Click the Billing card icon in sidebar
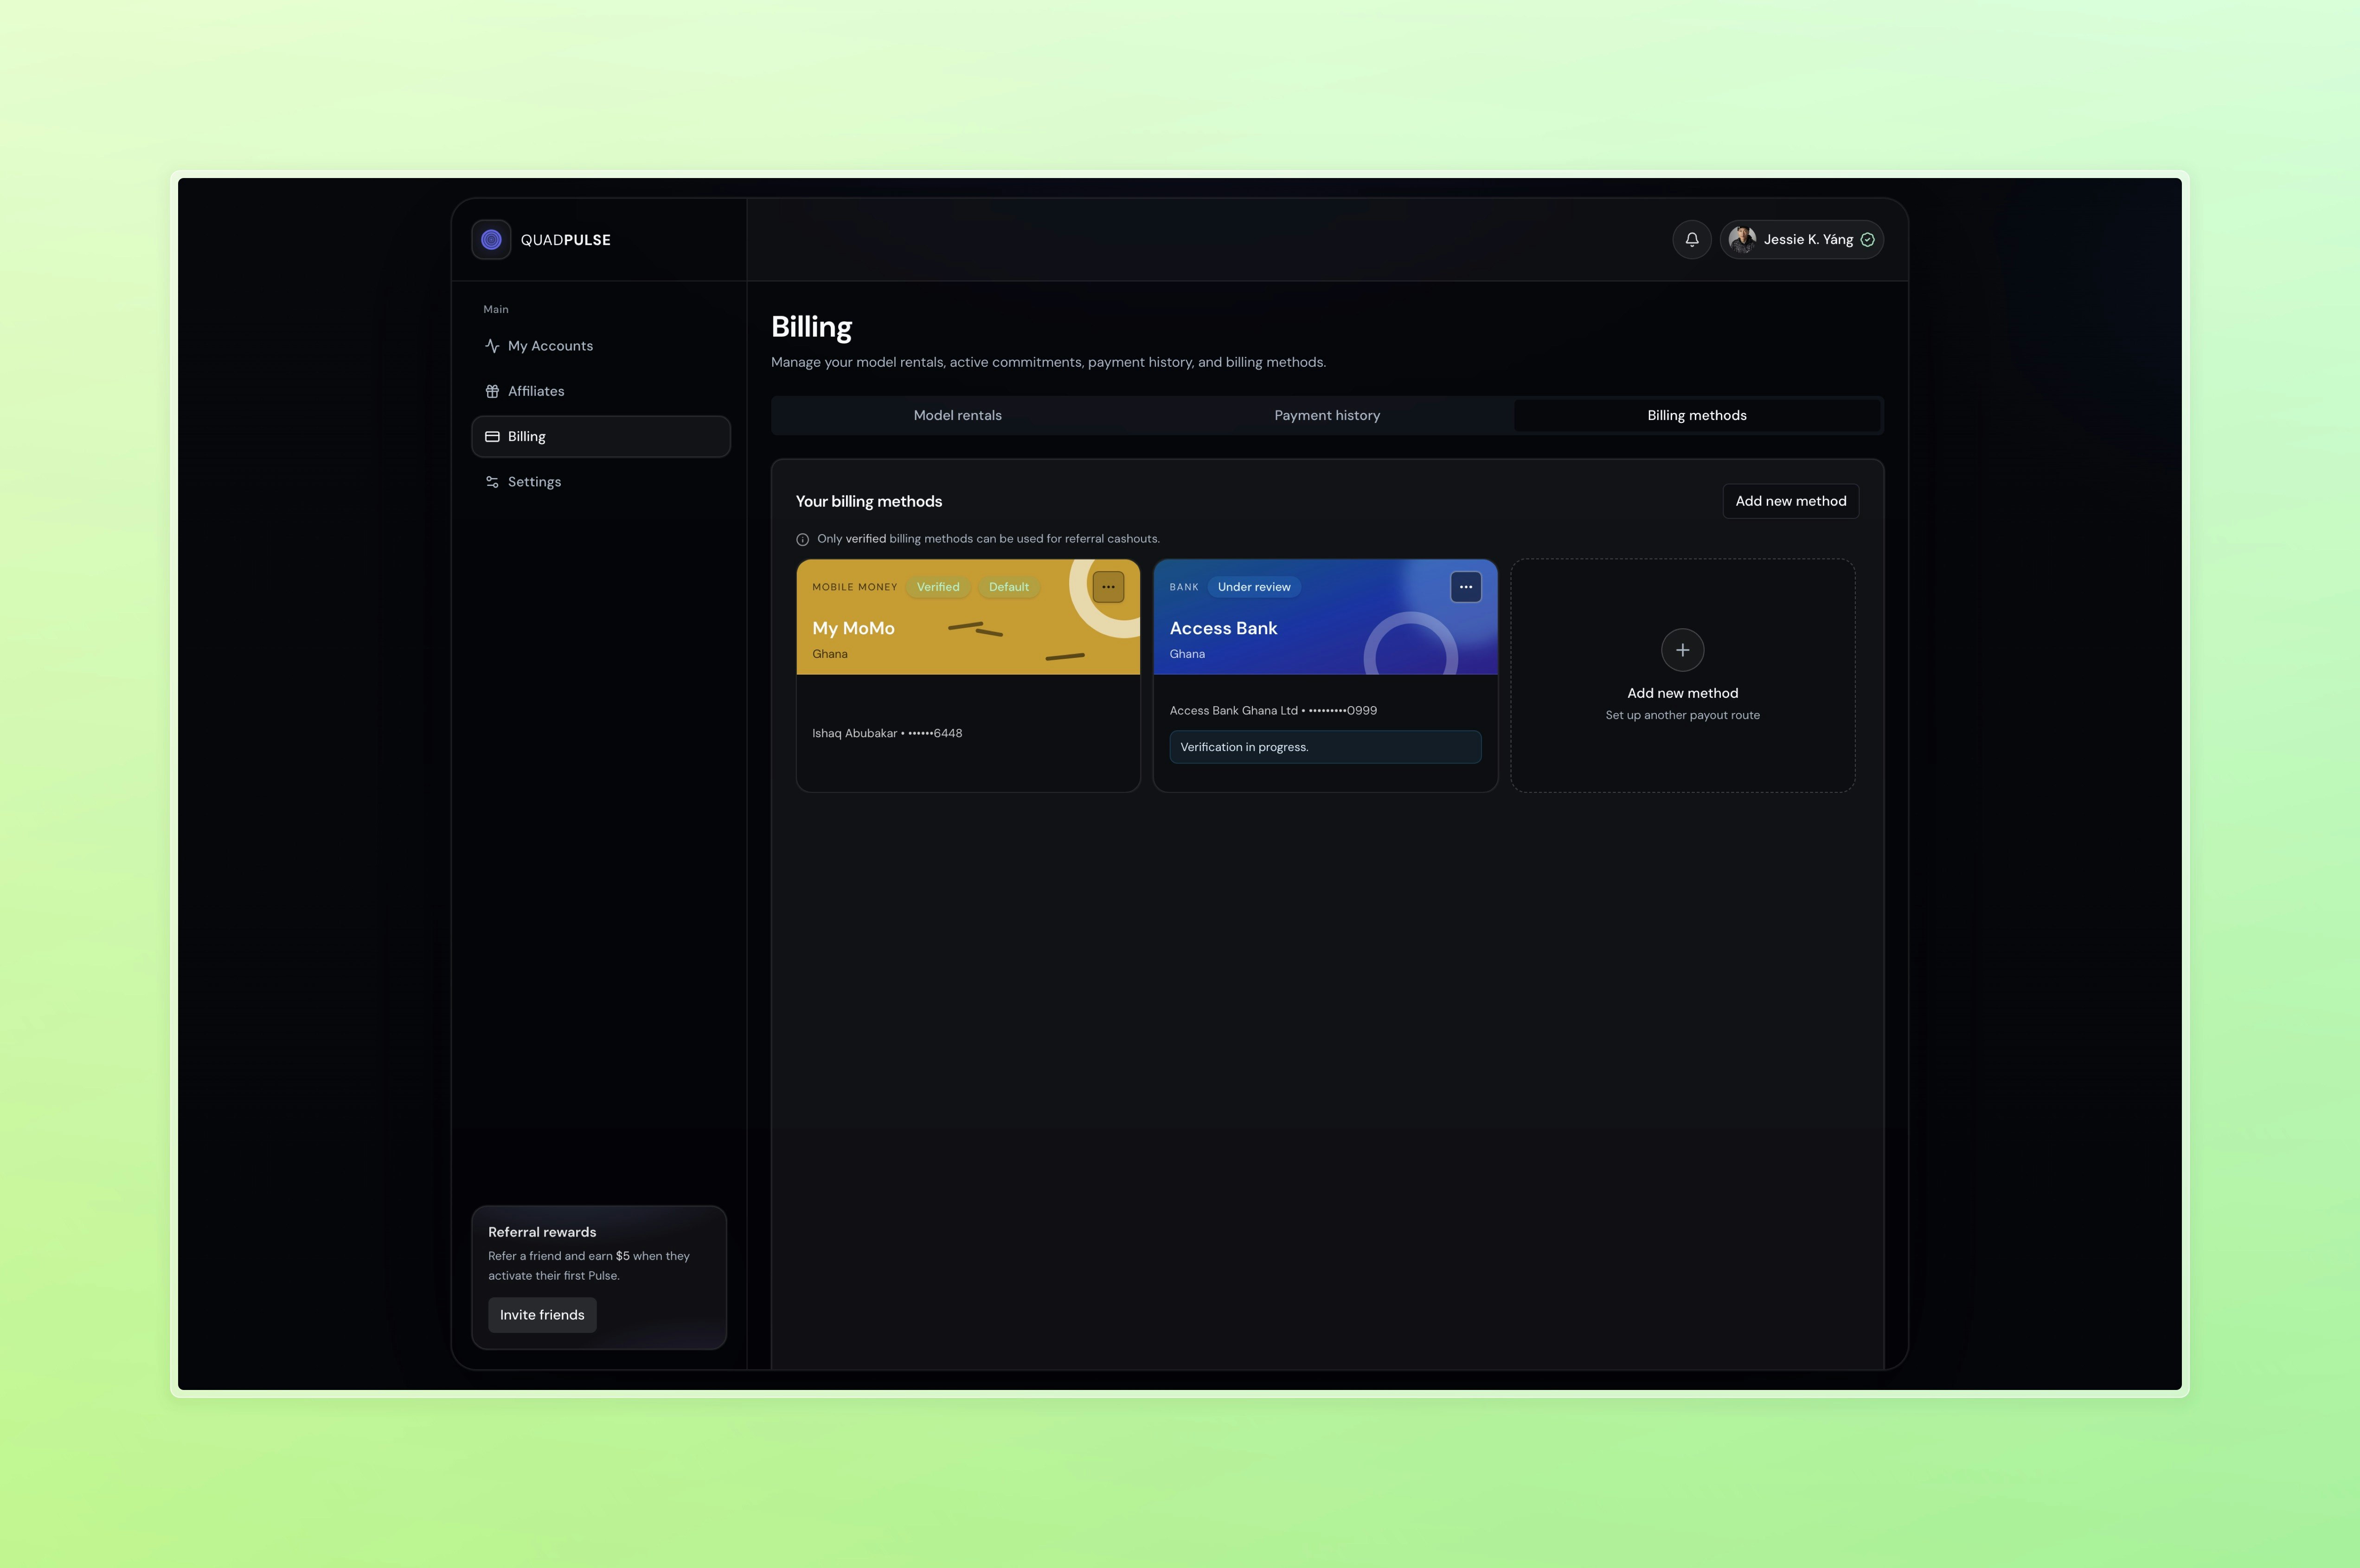Screen dimensions: 2360x1568 coord(492,437)
